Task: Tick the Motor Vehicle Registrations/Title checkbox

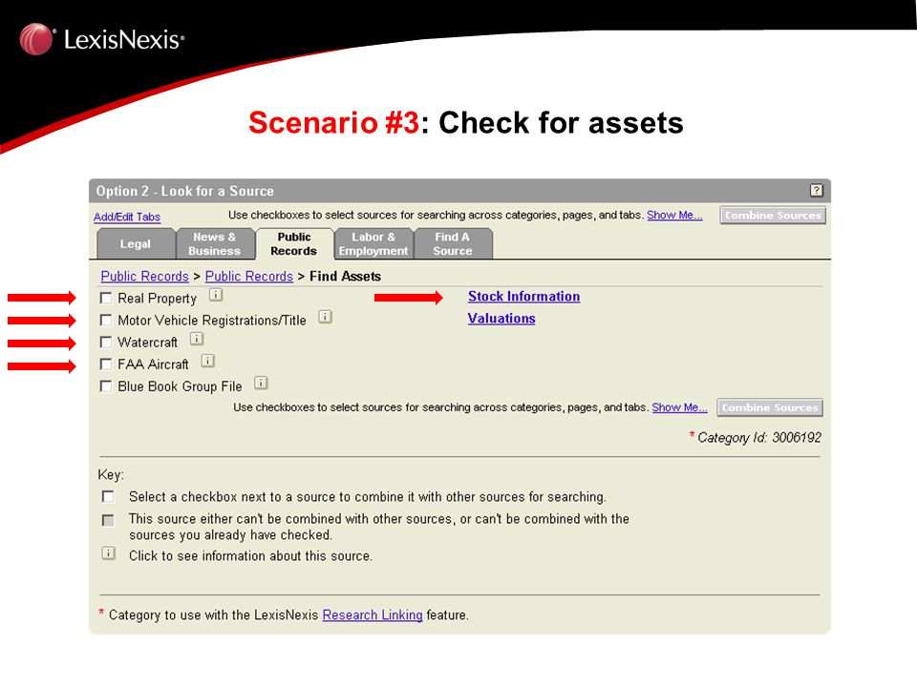Action: (106, 321)
